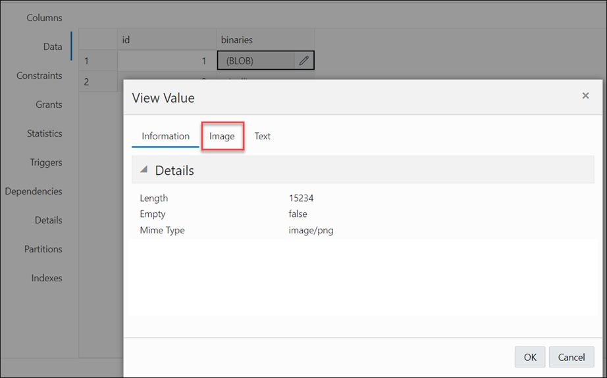Click the Mime Type label
The height and width of the screenshot is (378, 607).
tap(162, 230)
